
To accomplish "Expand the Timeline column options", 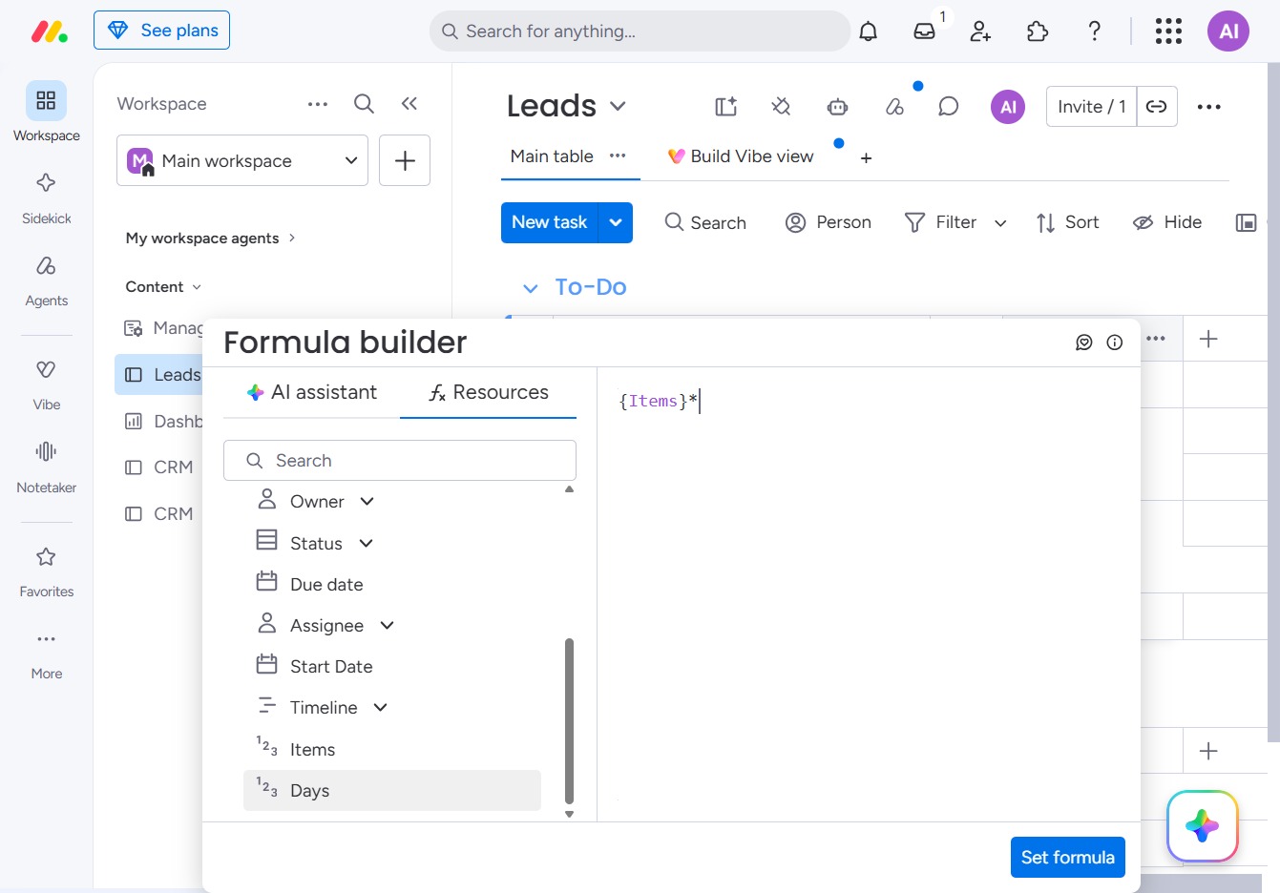I will point(380,707).
